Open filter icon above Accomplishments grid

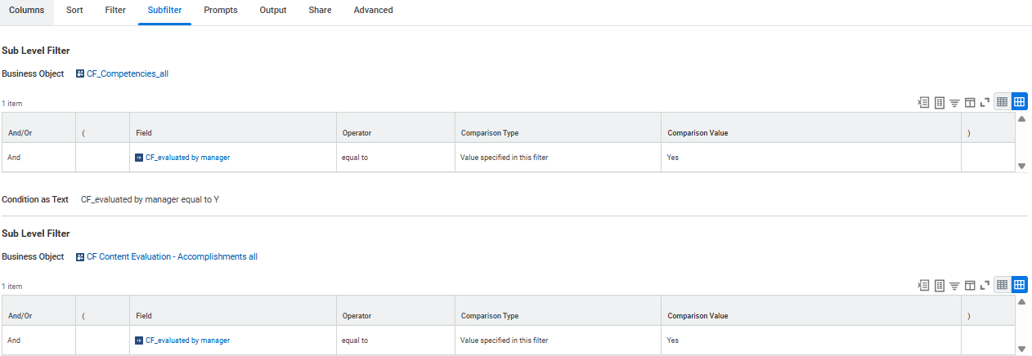[x=954, y=285]
